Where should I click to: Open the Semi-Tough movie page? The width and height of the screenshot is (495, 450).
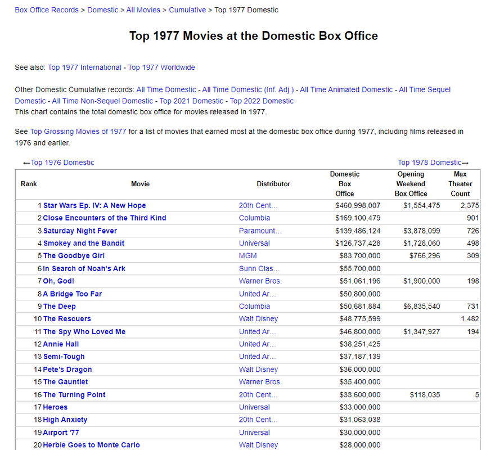64,357
